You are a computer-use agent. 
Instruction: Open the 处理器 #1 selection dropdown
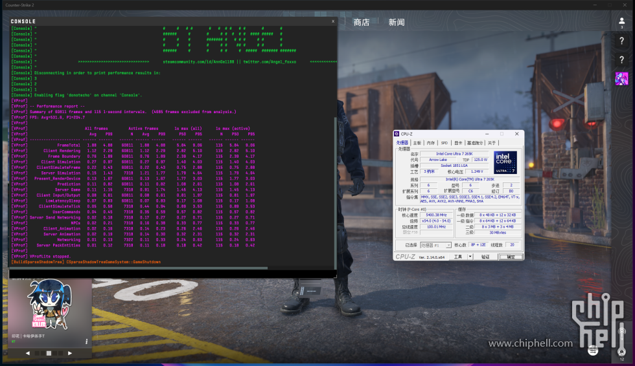pyautogui.click(x=435, y=245)
